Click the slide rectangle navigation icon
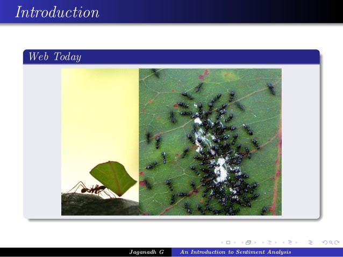 228,243
